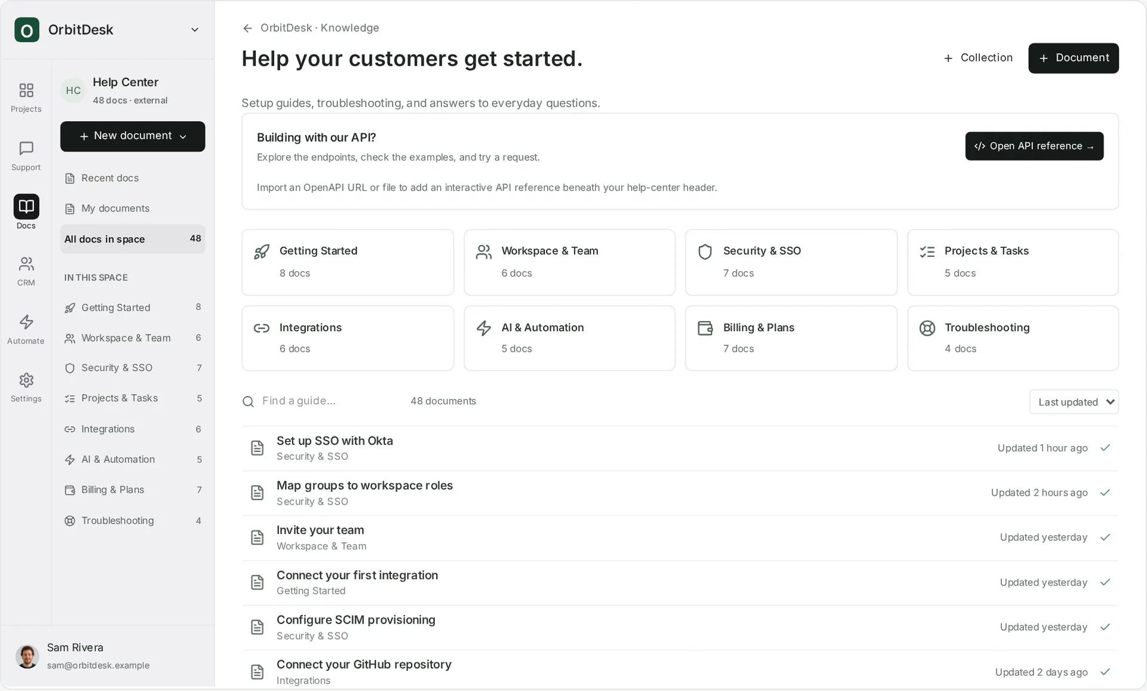Click document icon for Connect your first integration
Screen dimensions: 1147x691
[257, 582]
